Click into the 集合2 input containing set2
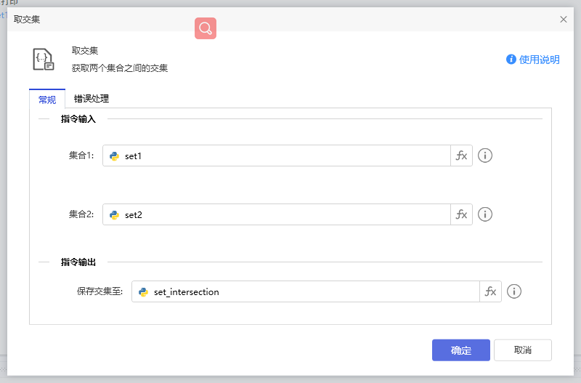The height and width of the screenshot is (383, 581). 283,214
